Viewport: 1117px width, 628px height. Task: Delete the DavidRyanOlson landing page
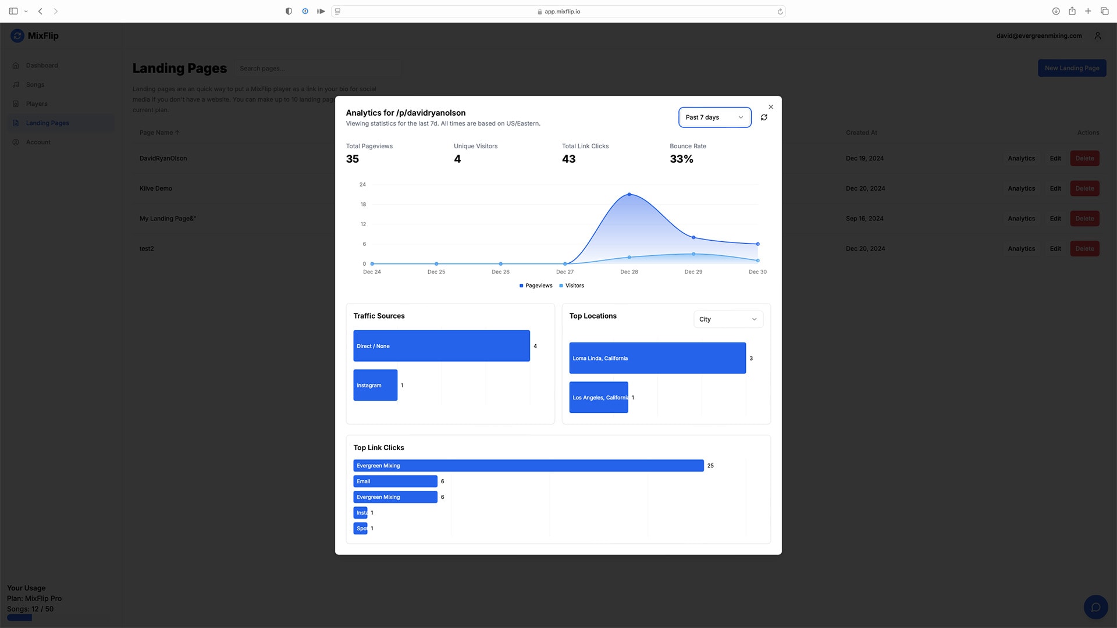coord(1084,159)
